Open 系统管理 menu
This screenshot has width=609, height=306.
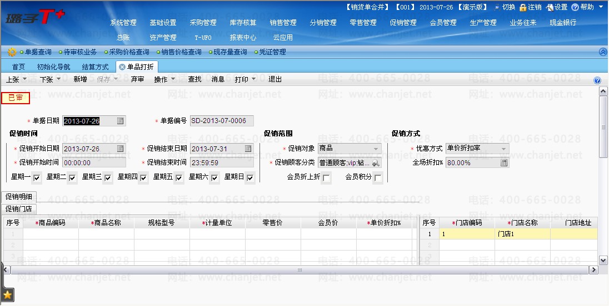click(x=123, y=23)
